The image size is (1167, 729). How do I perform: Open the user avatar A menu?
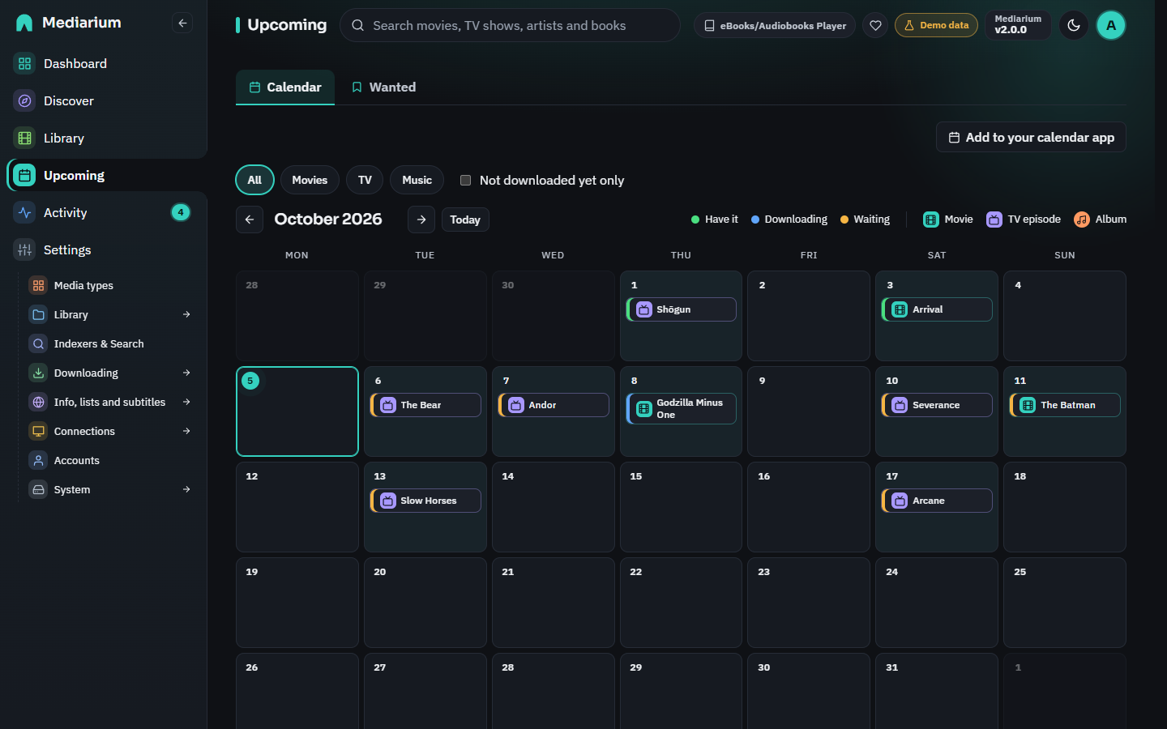tap(1111, 25)
